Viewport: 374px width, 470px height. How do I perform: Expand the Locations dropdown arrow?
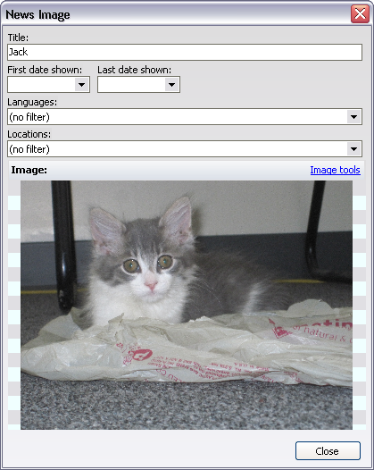pos(354,149)
